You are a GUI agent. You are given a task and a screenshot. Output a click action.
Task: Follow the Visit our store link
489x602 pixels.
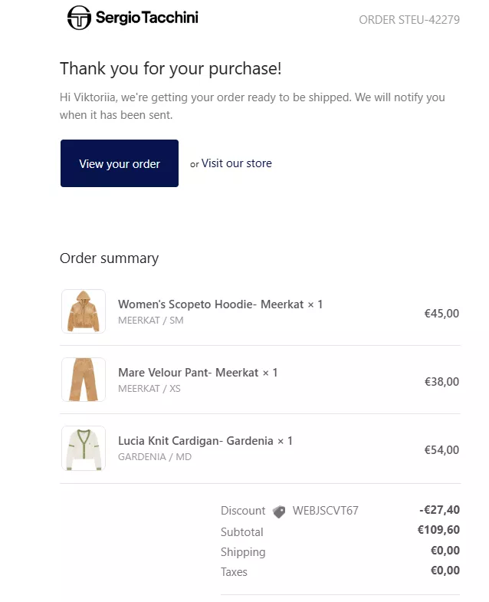tap(236, 163)
